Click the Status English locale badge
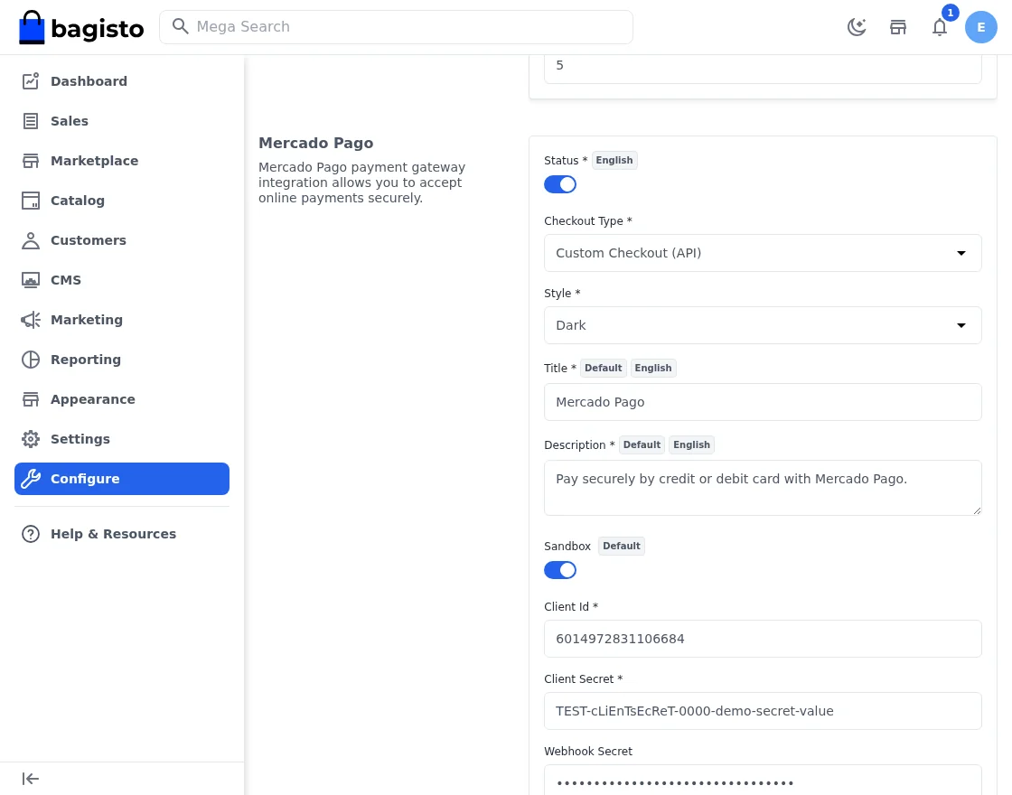The height and width of the screenshot is (795, 1012). coord(614,160)
